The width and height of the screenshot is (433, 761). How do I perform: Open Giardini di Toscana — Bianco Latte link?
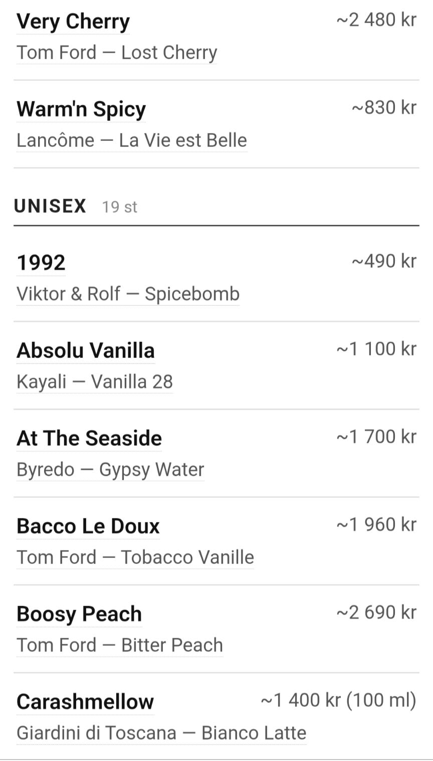(x=161, y=733)
